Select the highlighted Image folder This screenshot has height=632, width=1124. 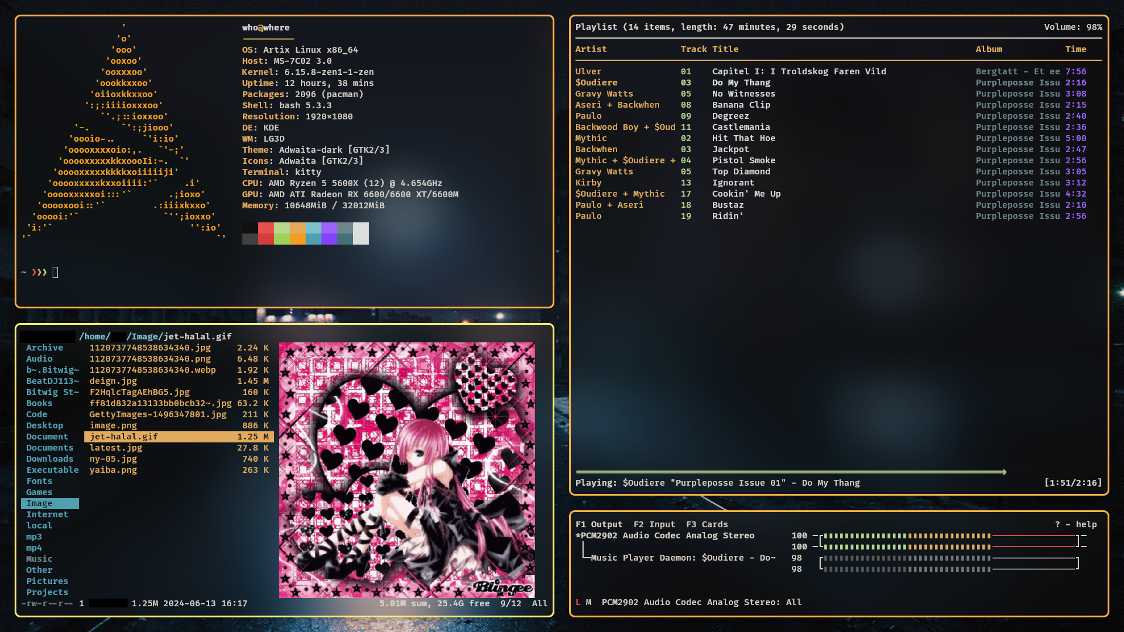click(50, 503)
